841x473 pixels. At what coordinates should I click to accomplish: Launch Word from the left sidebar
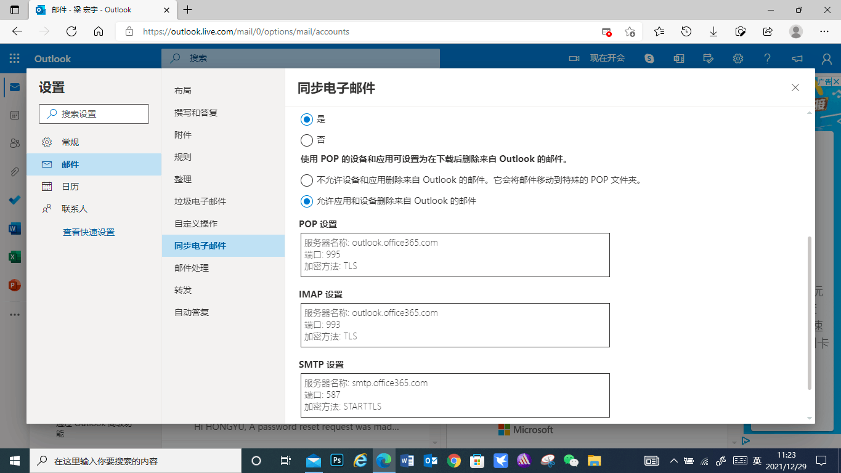[x=14, y=228]
